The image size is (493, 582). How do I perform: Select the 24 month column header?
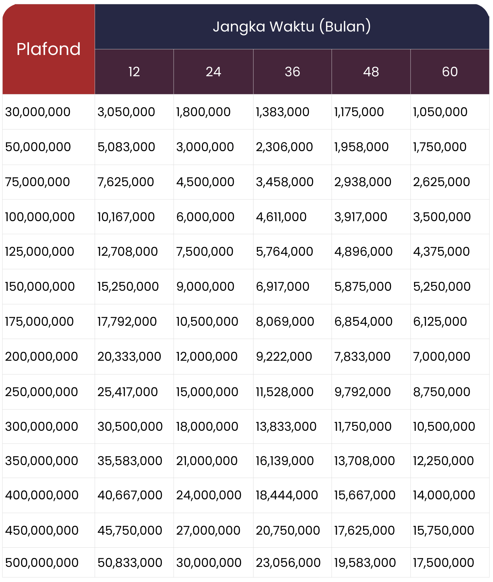pos(213,72)
